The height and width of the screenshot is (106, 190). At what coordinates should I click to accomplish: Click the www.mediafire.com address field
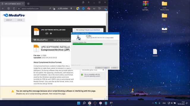click(x=30, y=9)
